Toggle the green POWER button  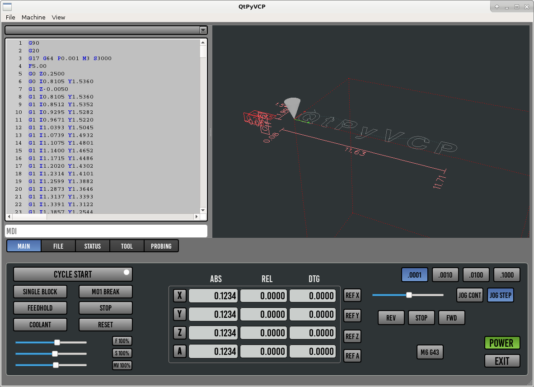pyautogui.click(x=502, y=343)
